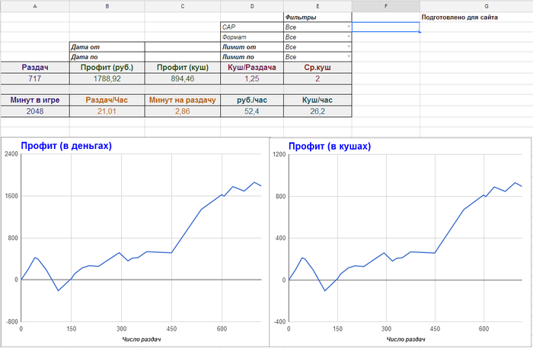The image size is (533, 348).
Task: Click the empty cell beside Дата от
Action: pyautogui.click(x=183, y=47)
